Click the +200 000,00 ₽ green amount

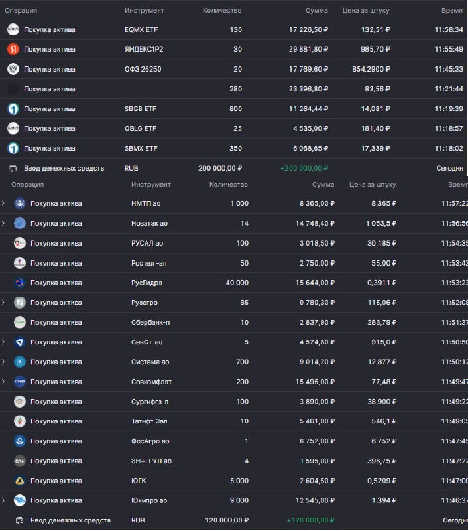pyautogui.click(x=304, y=169)
